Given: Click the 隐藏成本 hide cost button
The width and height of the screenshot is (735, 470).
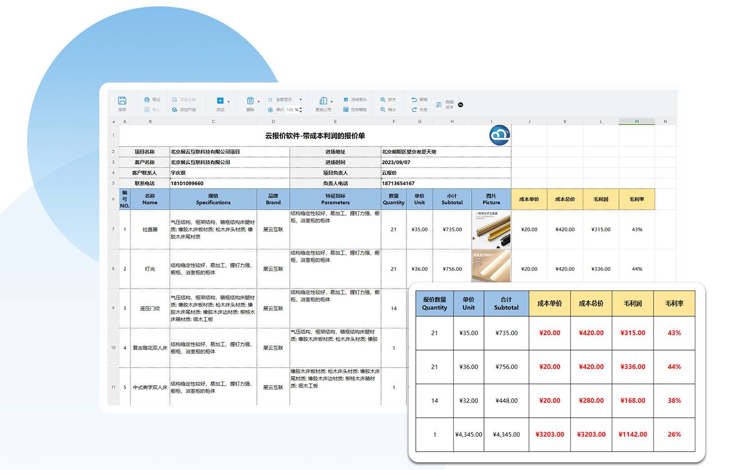Looking at the screenshot, I should point(446,105).
